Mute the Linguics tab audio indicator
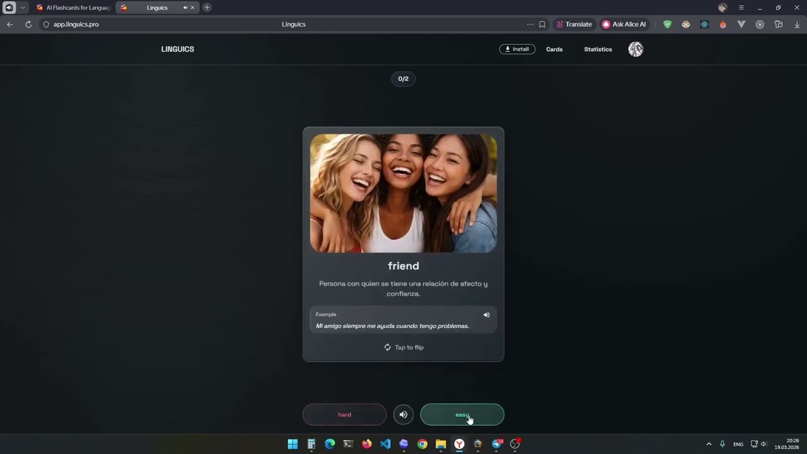Image resolution: width=807 pixels, height=454 pixels. (x=185, y=8)
